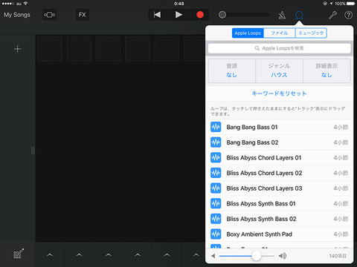Preview Bang Bang Bass 01 loop icon
Viewport: 357px width, 267px height.
pos(216,127)
